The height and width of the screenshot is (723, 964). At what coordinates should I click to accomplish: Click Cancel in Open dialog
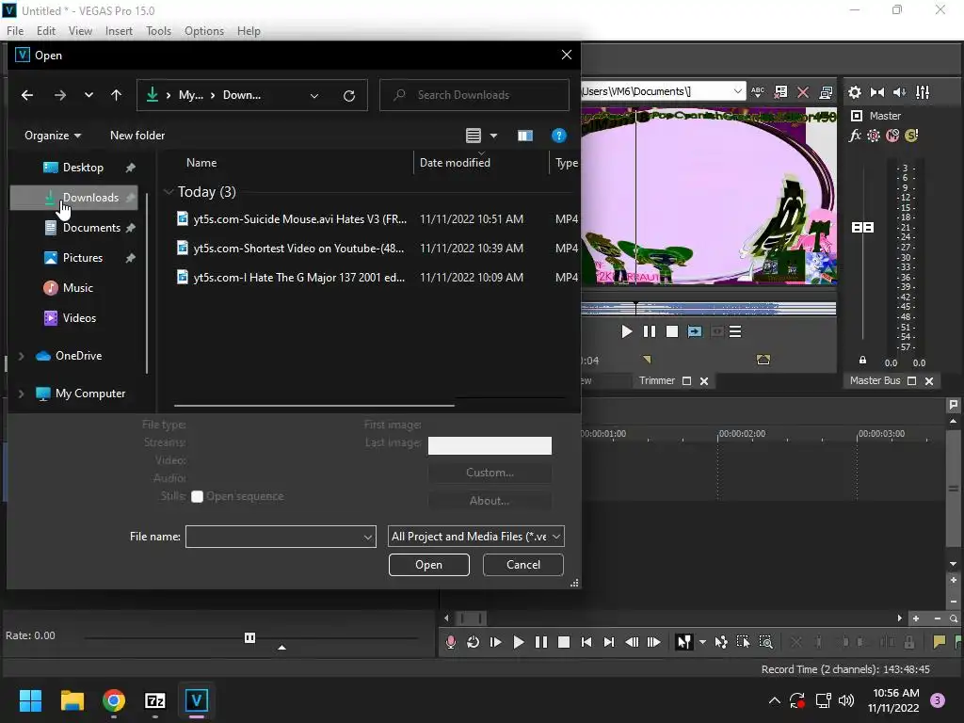[x=523, y=565]
